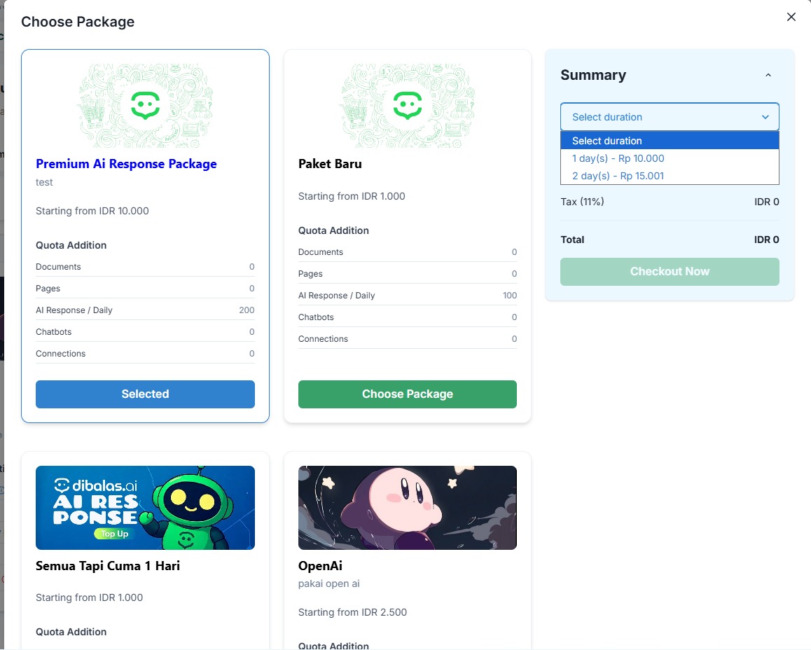
Task: Click Choose Package for Paket Baru
Action: point(407,394)
